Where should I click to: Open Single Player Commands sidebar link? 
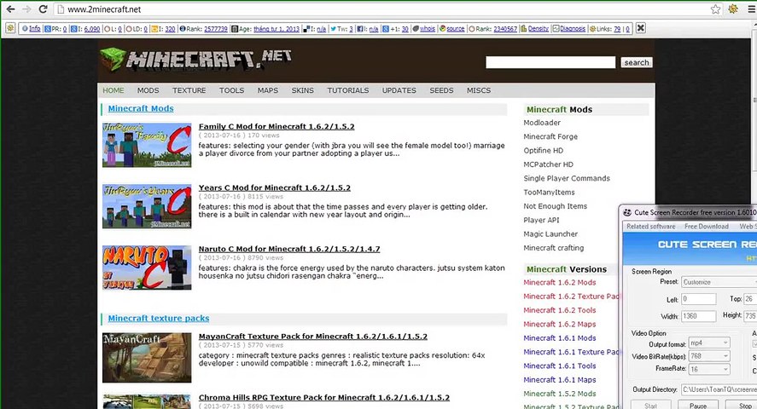click(x=567, y=178)
